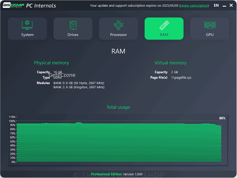Click inside the Total usage graph area

(118, 142)
